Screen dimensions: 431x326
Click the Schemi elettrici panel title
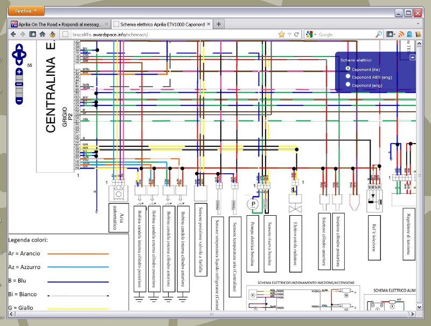point(356,60)
